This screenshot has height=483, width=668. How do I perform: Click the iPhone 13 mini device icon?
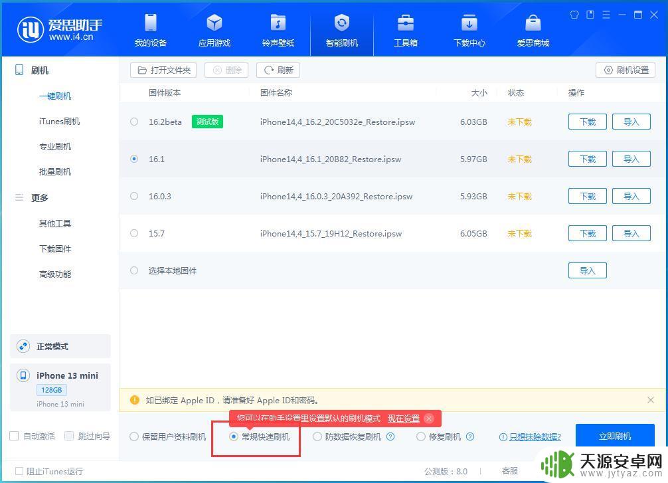tap(23, 375)
